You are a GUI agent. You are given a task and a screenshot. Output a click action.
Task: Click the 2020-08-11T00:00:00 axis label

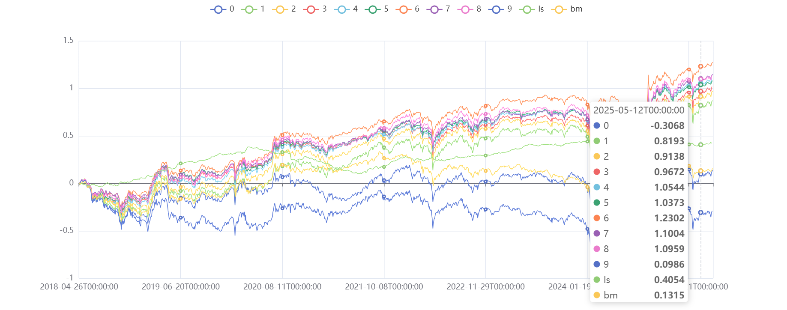[x=282, y=287]
